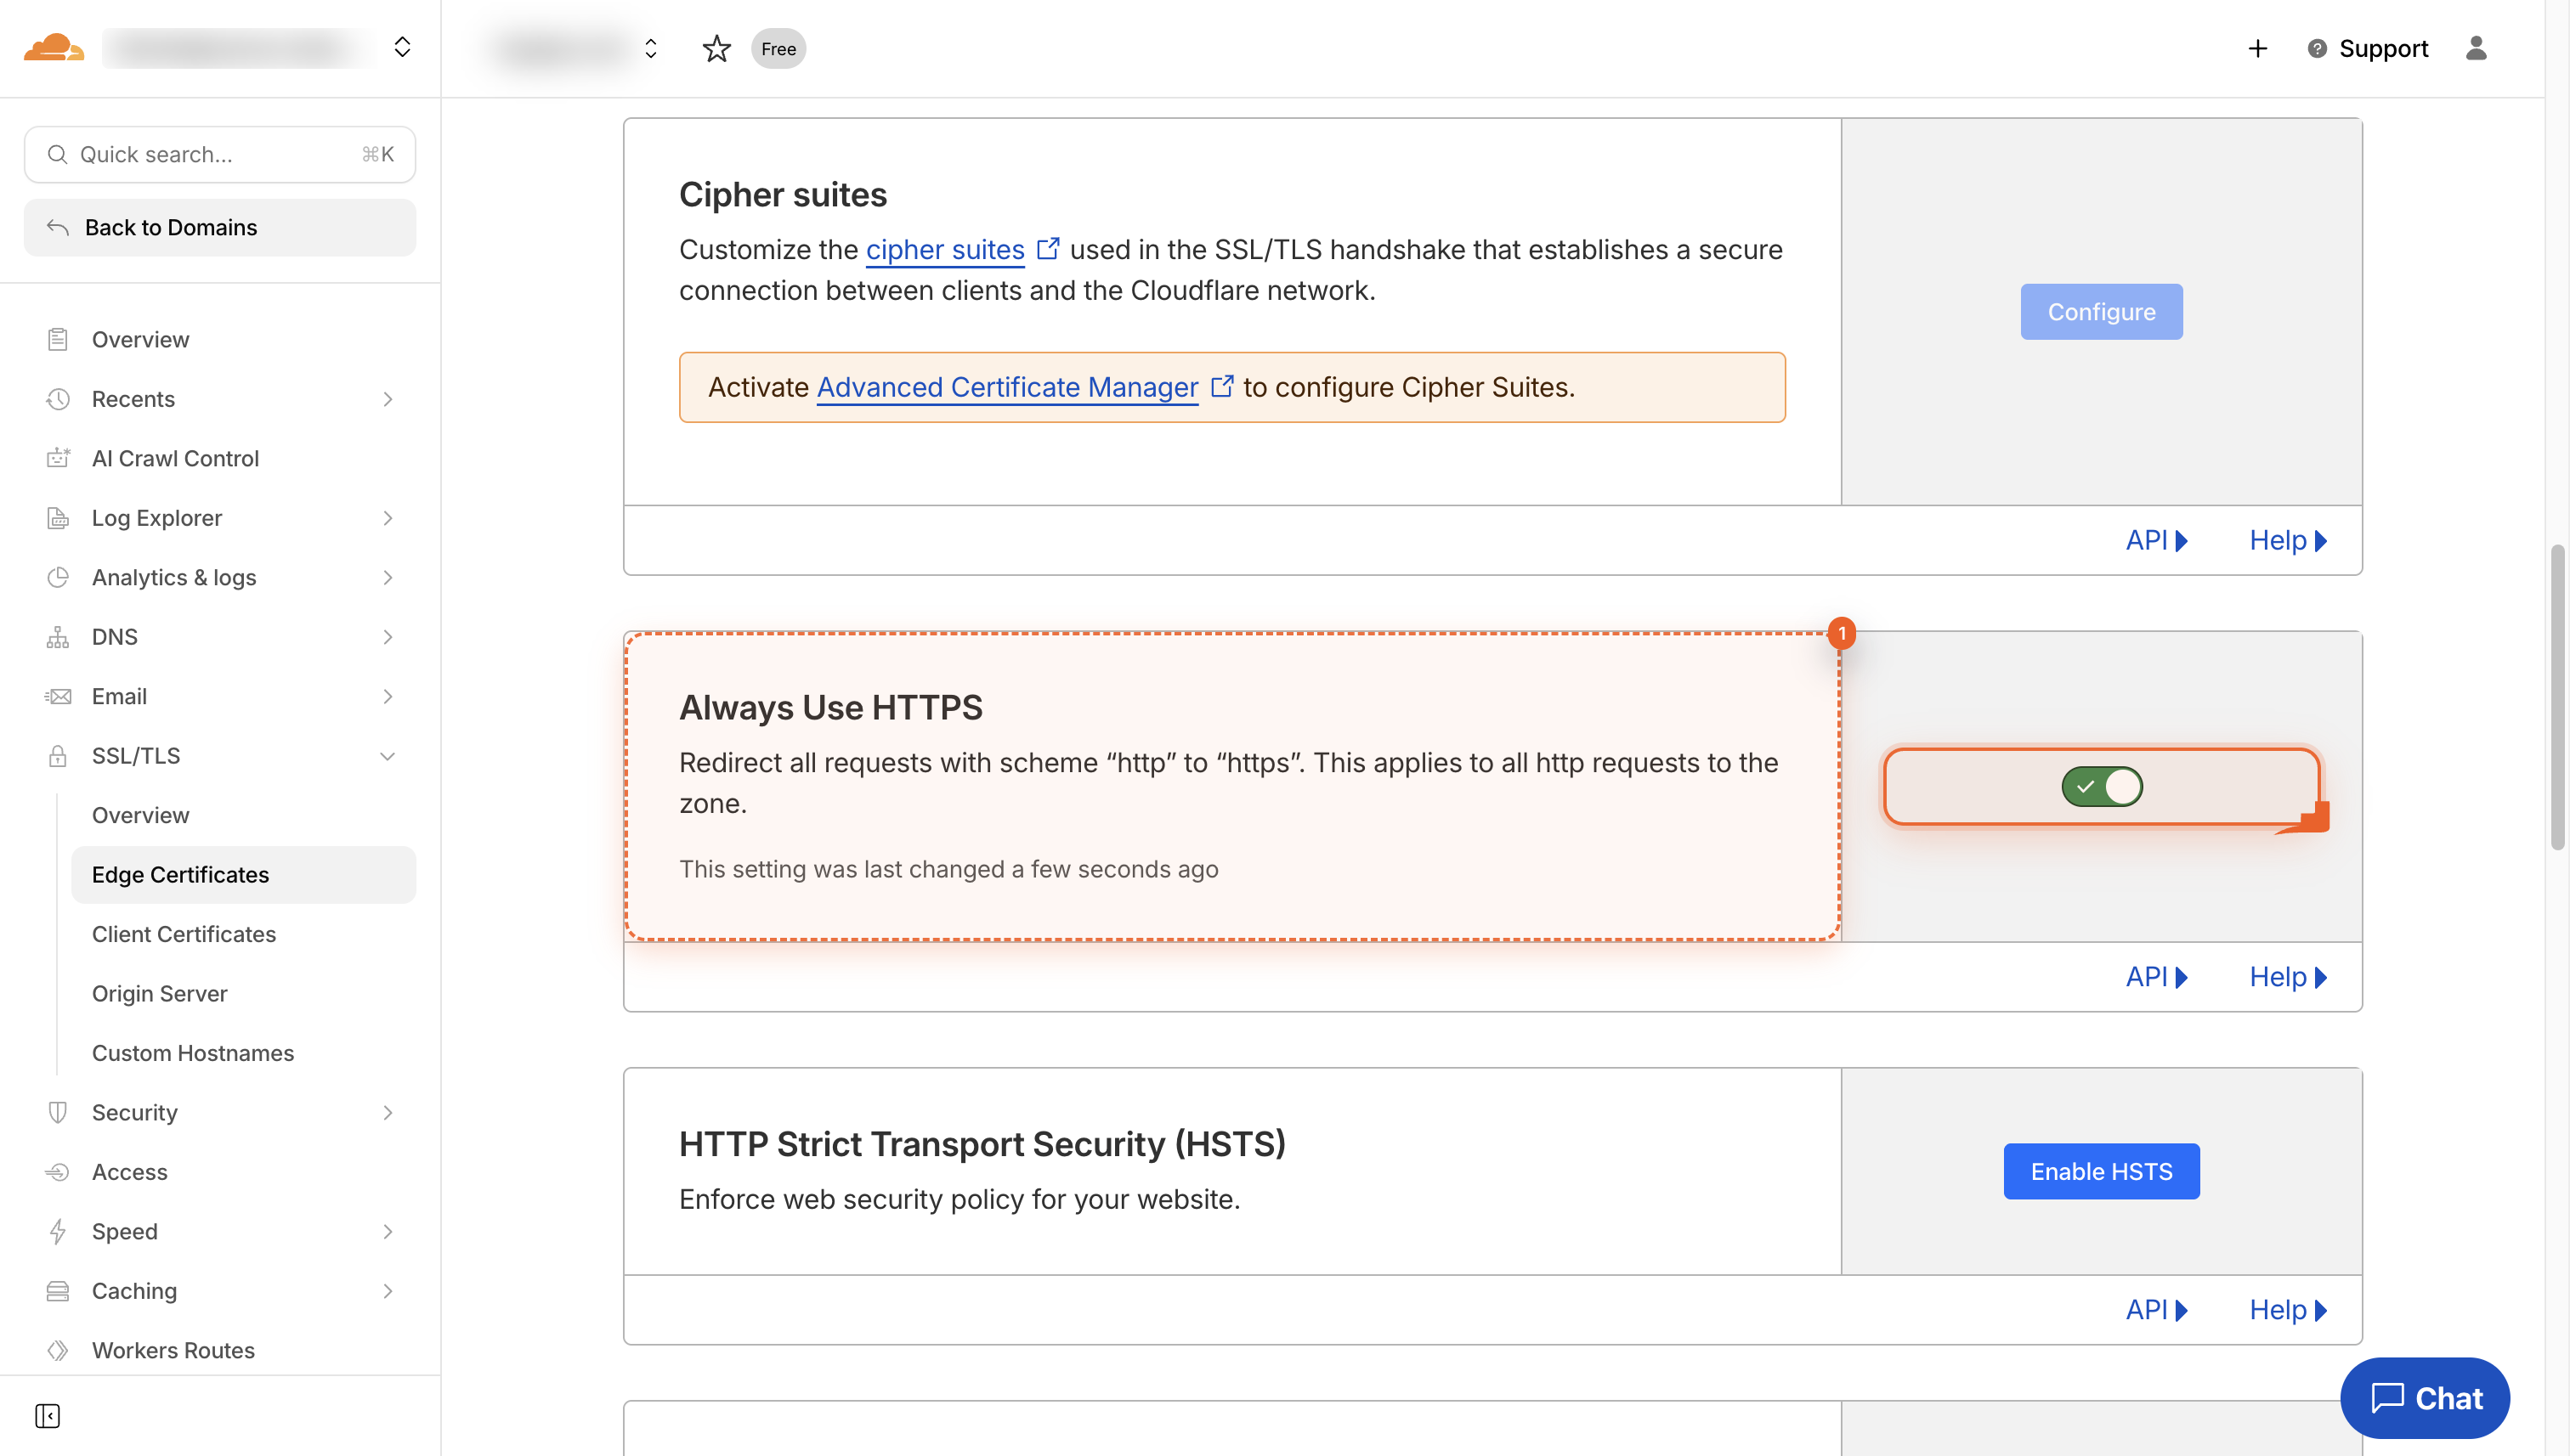The height and width of the screenshot is (1456, 2570).
Task: Expand the DNS section in the sidebar
Action: click(x=388, y=637)
